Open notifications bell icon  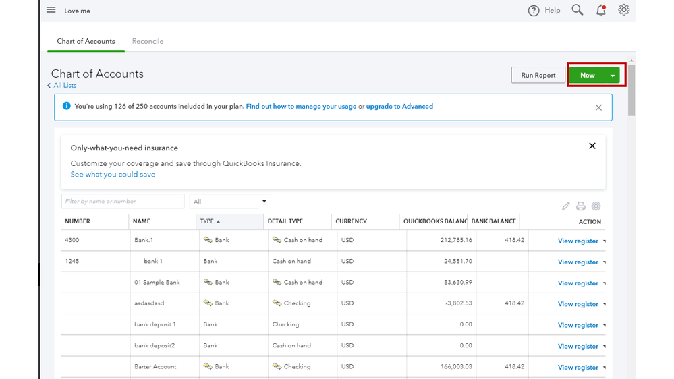(600, 10)
